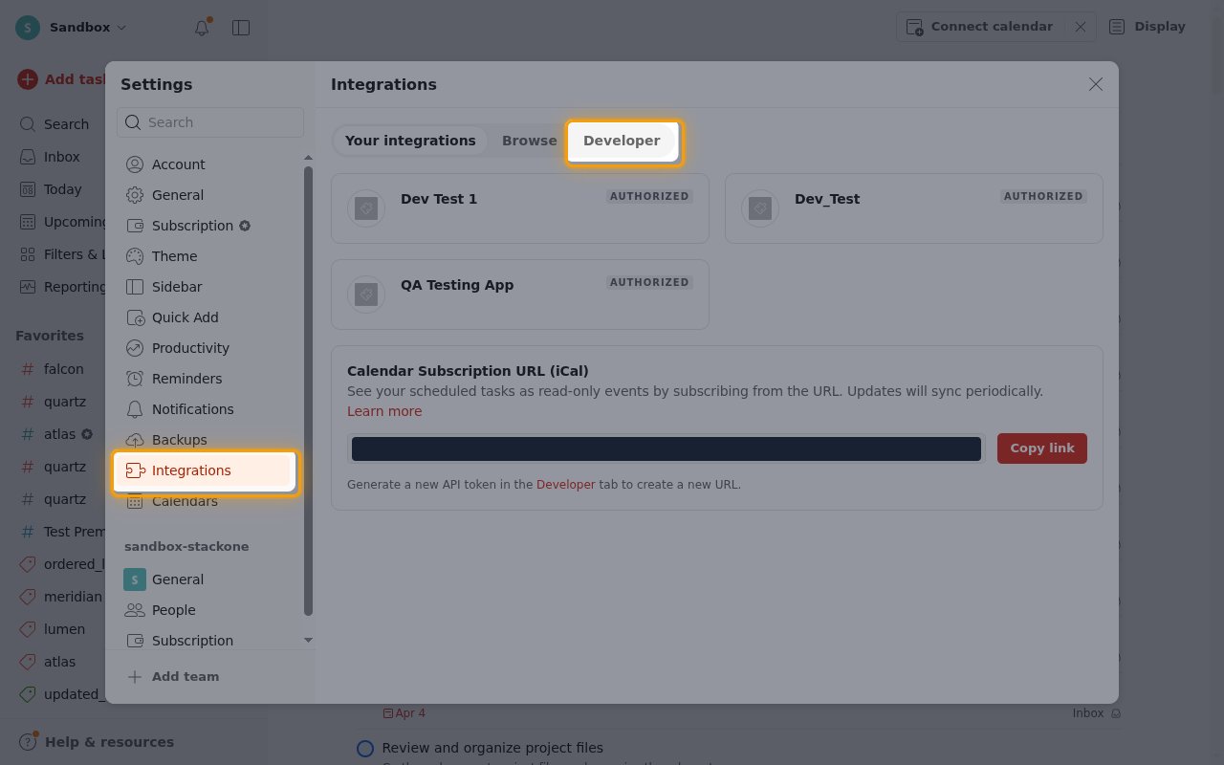Click the Backups cloud icon in Settings
This screenshot has width=1224, height=765.
pos(135,440)
